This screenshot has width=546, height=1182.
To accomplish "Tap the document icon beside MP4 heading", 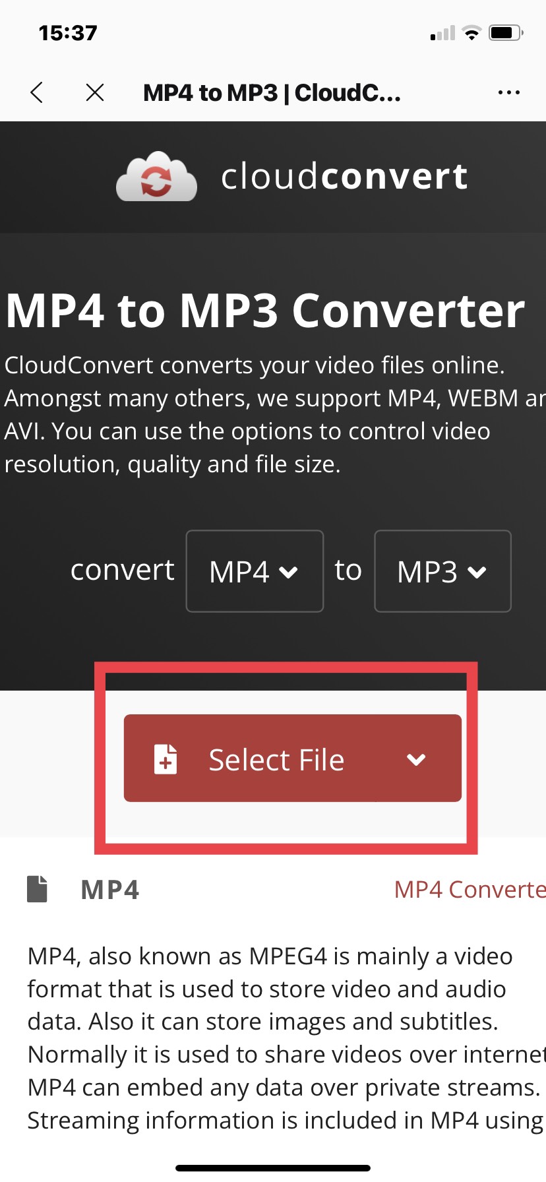I will pos(37,888).
